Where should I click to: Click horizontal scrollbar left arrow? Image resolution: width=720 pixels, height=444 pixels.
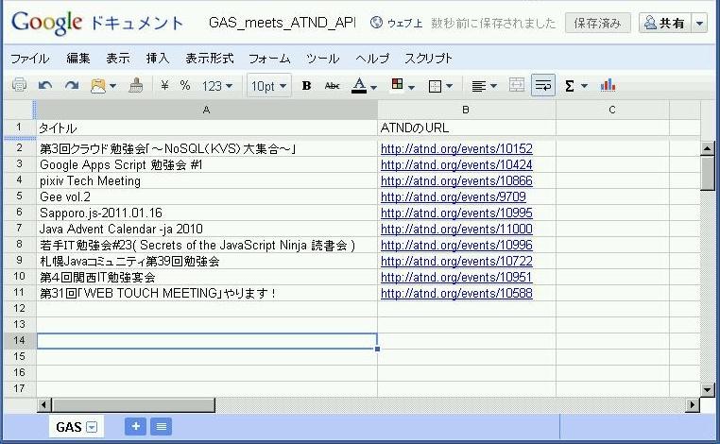coord(44,405)
